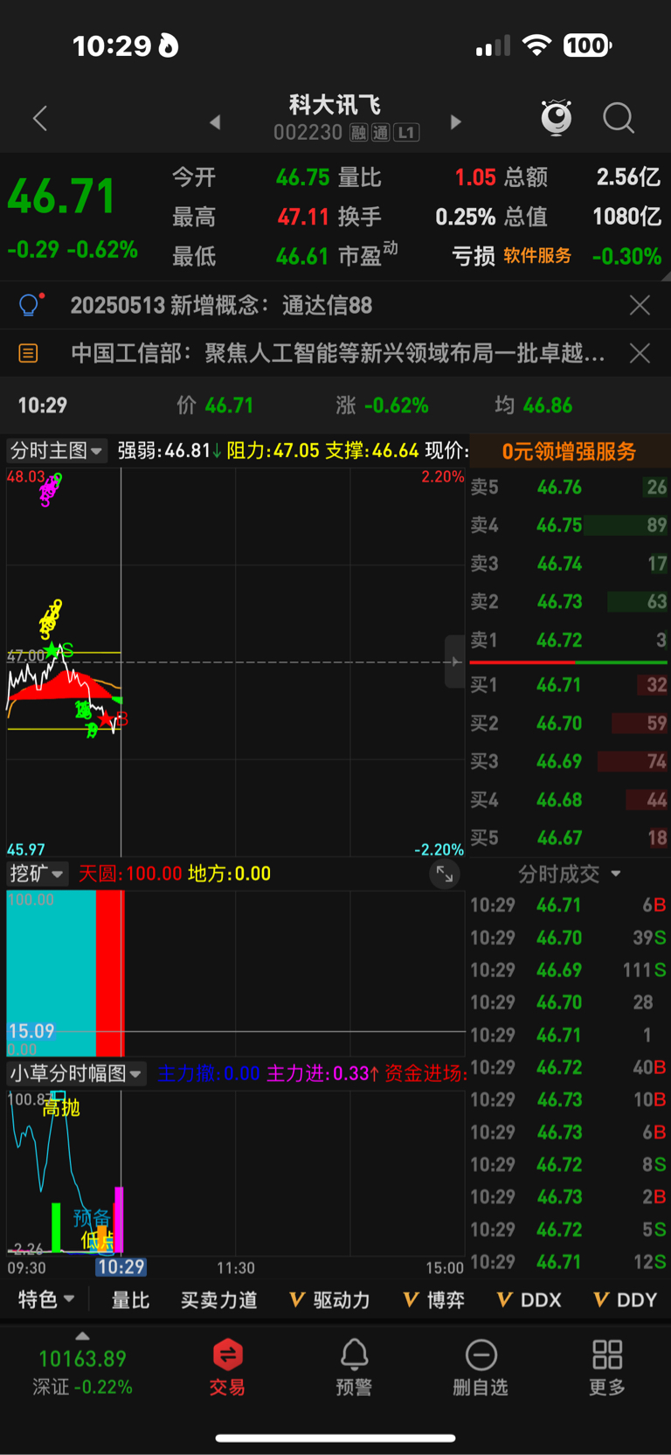This screenshot has height=1455, width=671.
Task: Tap the news list icon
Action: [x=28, y=353]
